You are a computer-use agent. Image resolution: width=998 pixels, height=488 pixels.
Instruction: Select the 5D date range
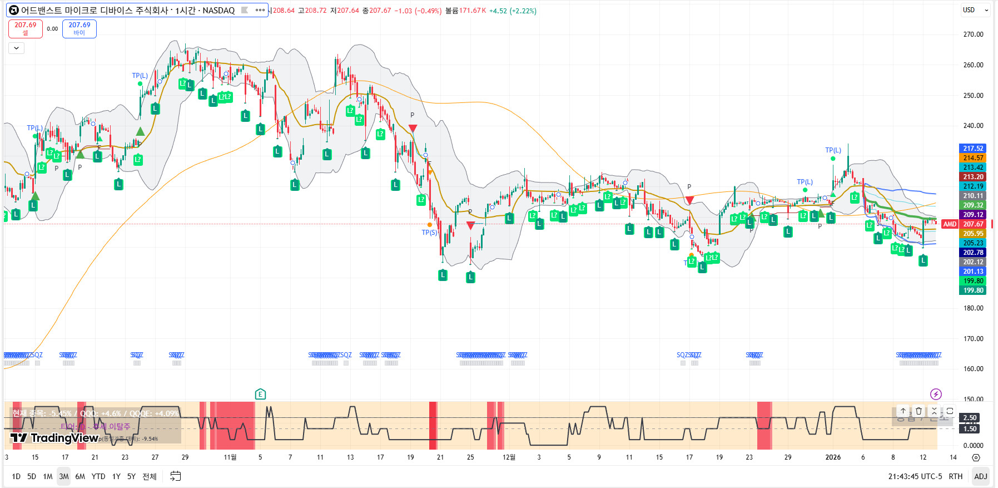[x=32, y=476]
